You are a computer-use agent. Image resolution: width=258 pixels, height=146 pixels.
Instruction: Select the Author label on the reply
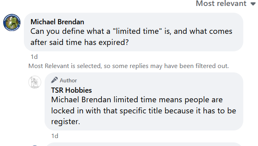68,81
